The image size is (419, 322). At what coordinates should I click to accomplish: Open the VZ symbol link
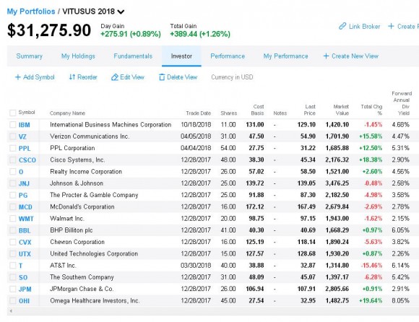pos(22,136)
